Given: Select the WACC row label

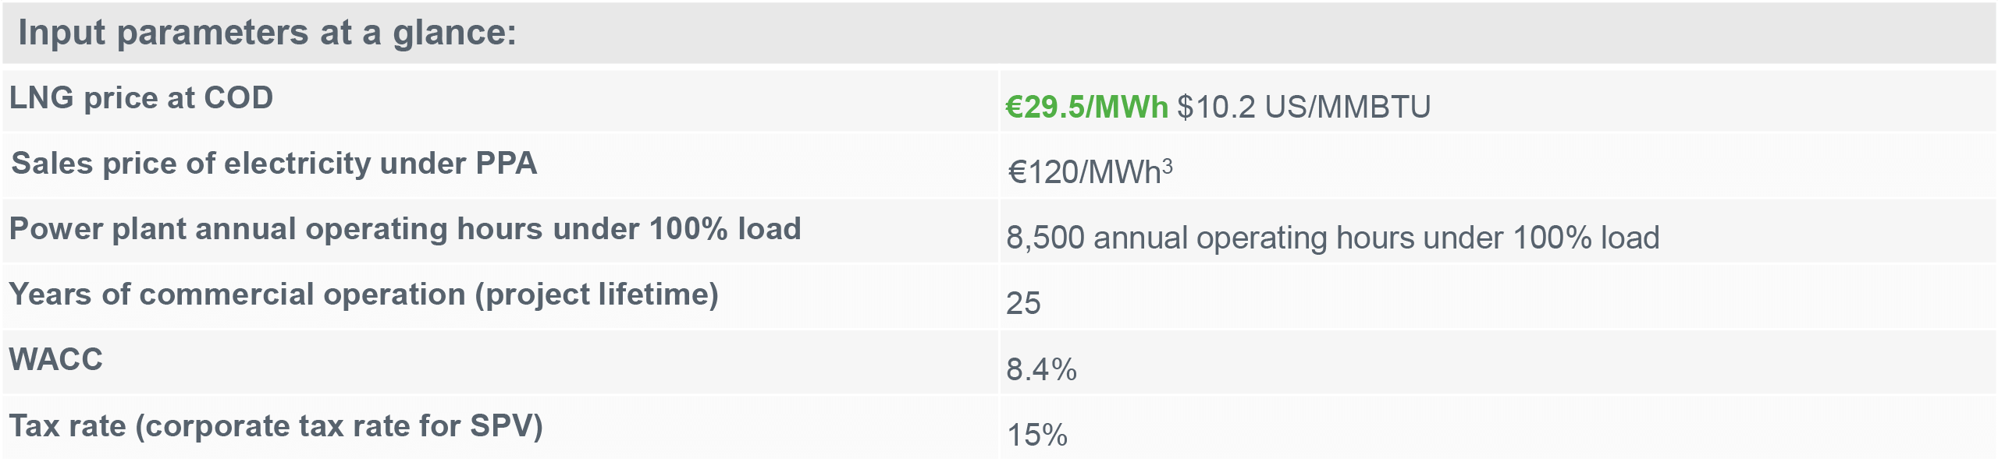Looking at the screenshot, I should 56,359.
